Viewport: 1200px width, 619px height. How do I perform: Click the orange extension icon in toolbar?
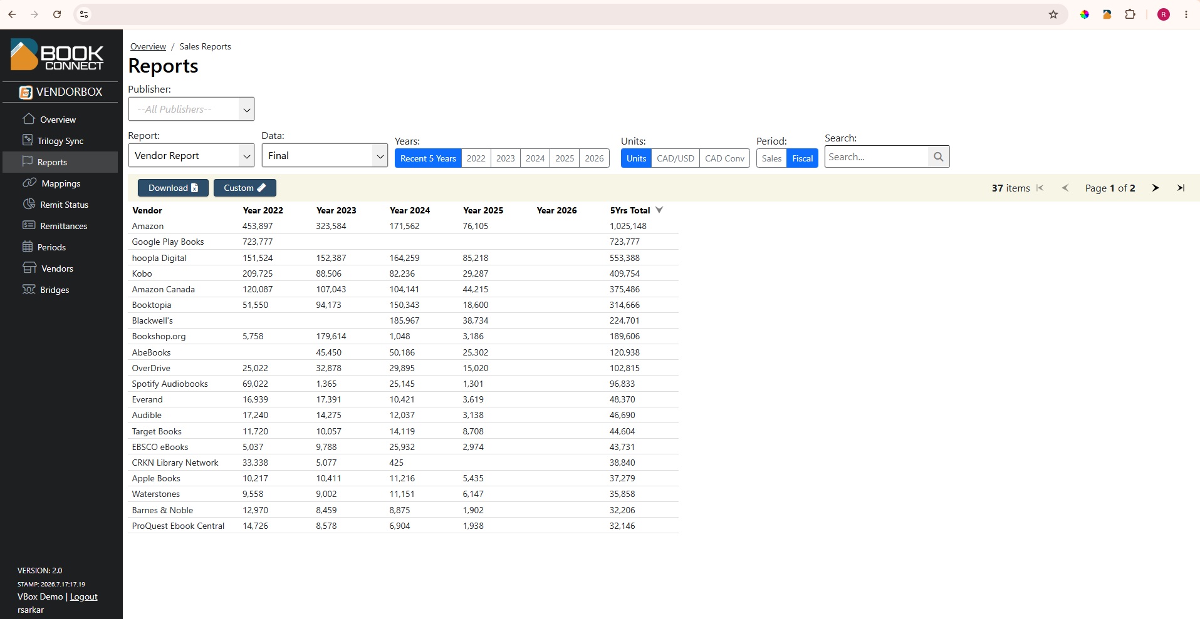pos(1107,14)
